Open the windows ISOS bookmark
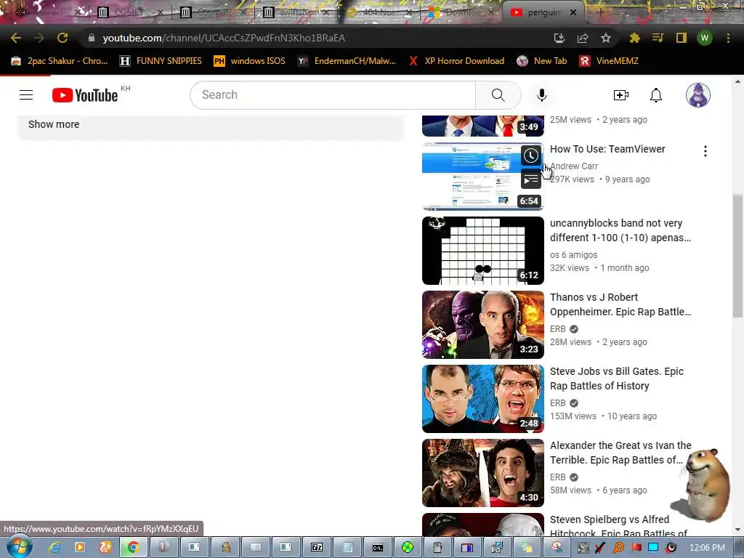 click(250, 61)
